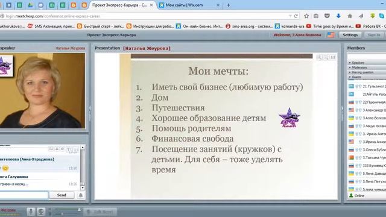This screenshot has width=386, height=217.
Task: Collapse the Having question group
Action: pos(367,72)
